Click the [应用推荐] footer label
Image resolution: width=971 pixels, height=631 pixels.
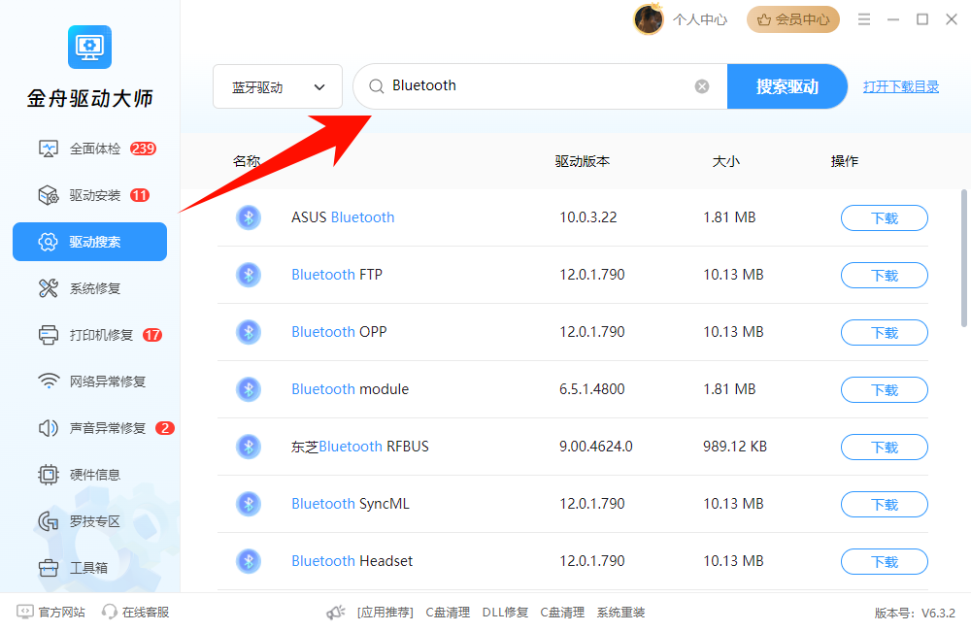(385, 613)
